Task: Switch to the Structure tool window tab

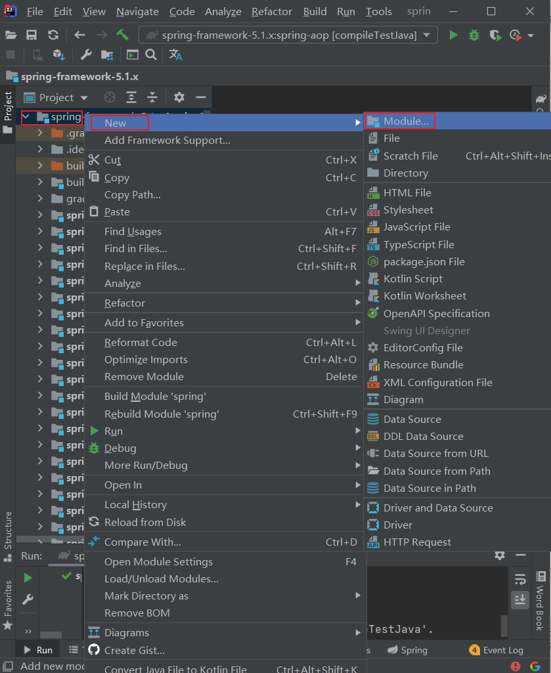Action: pyautogui.click(x=8, y=529)
